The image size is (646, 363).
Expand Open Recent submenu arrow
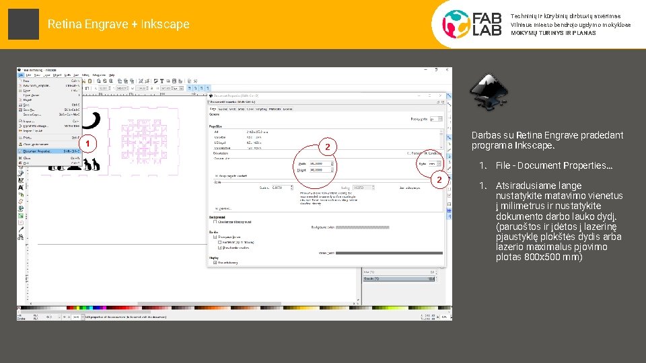[79, 95]
